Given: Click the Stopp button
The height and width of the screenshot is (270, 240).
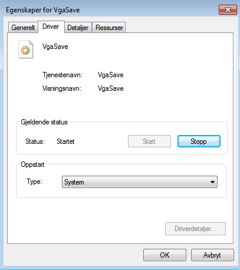Looking at the screenshot, I should tap(199, 141).
